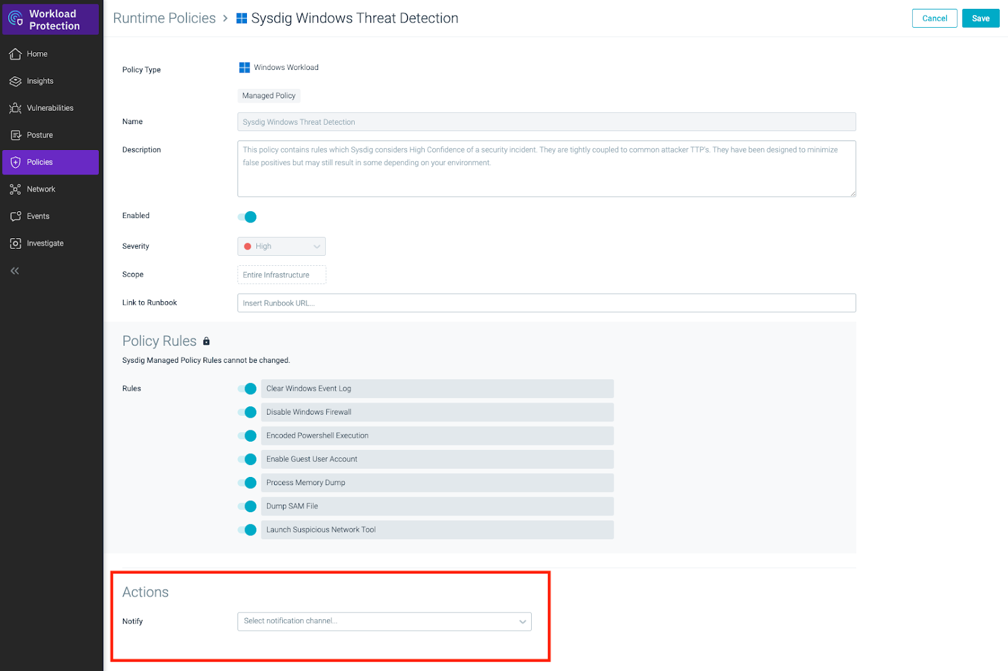Toggle the Encoded Powershell Execution rule

tap(247, 436)
